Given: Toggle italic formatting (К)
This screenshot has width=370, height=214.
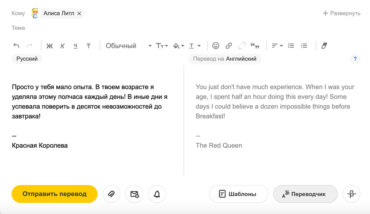Looking at the screenshot, I should pyautogui.click(x=62, y=46).
